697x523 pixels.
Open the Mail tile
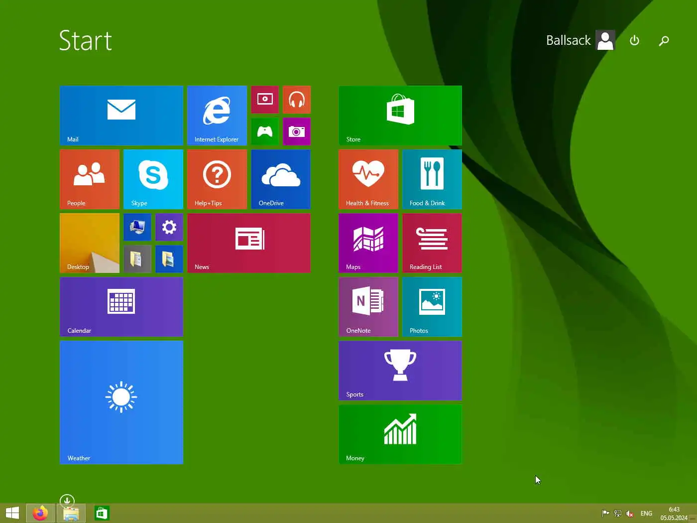(x=121, y=116)
